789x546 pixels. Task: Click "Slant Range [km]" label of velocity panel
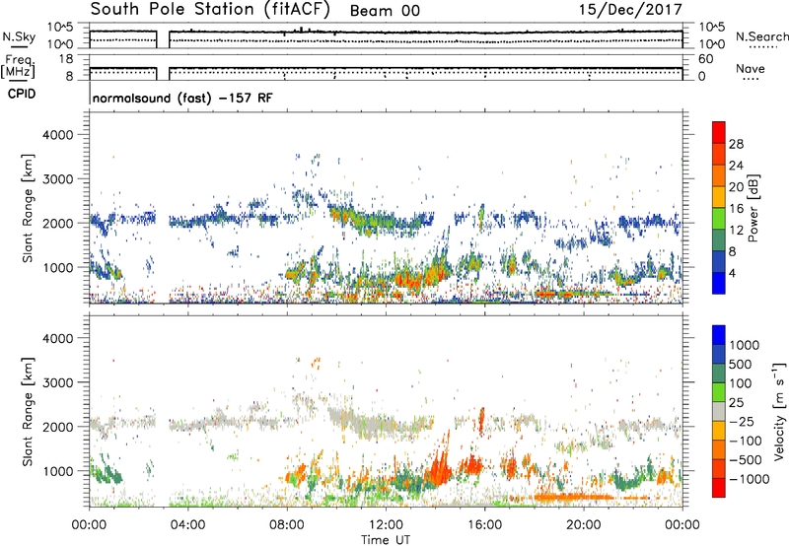(29, 411)
